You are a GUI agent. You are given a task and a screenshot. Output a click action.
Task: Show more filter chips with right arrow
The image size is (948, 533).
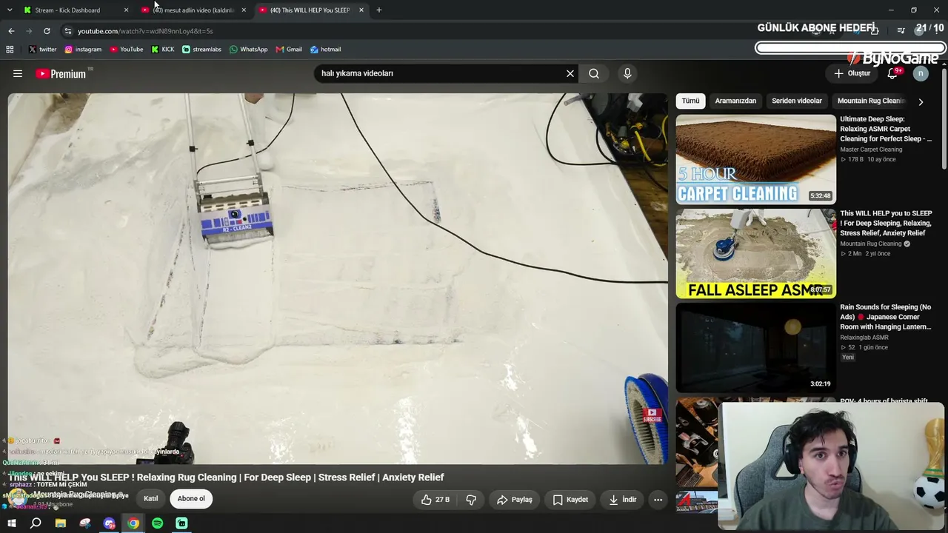pos(921,101)
